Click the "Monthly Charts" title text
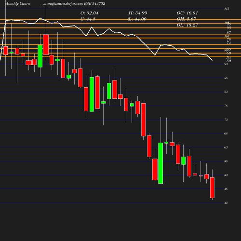This screenshot has width=241, height=241. point(18,3)
